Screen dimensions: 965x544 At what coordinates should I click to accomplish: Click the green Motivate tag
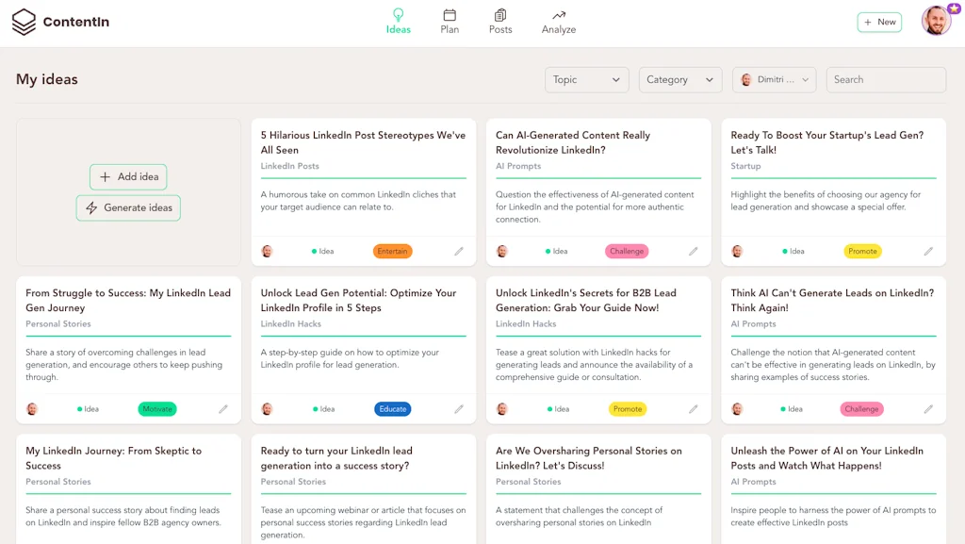click(157, 409)
